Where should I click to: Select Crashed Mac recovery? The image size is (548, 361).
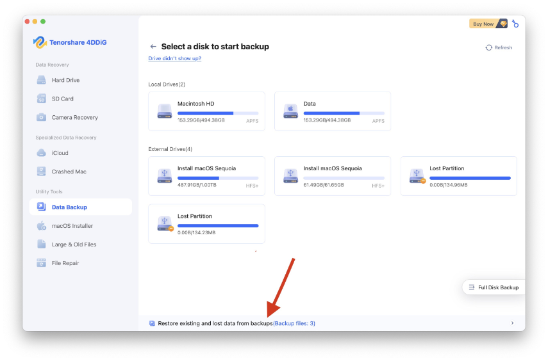point(81,172)
